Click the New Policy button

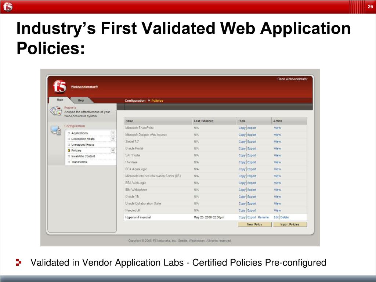(x=255, y=224)
